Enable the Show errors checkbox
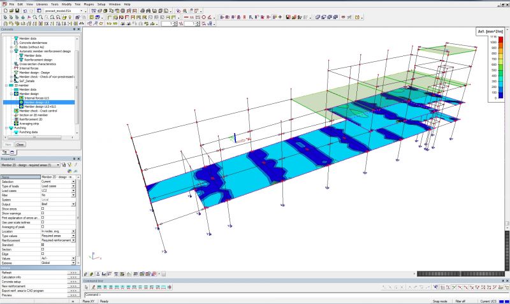 pyautogui.click(x=43, y=208)
